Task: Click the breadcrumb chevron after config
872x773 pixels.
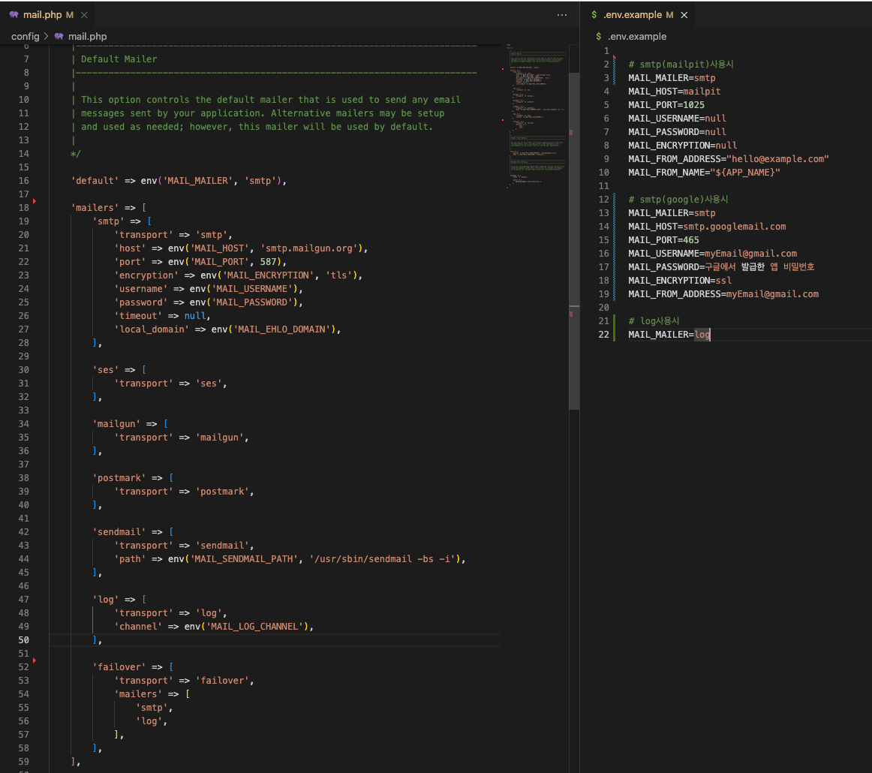Action: click(x=47, y=36)
